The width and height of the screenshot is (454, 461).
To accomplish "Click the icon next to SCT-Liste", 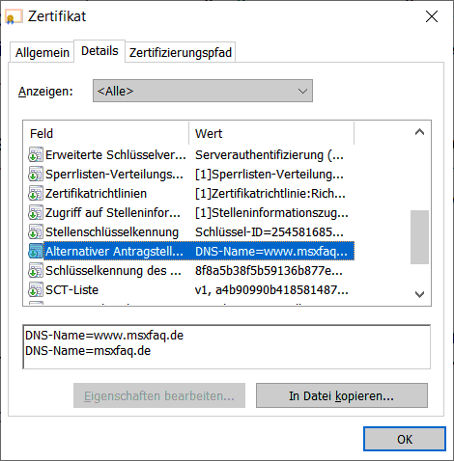I will pyautogui.click(x=36, y=289).
